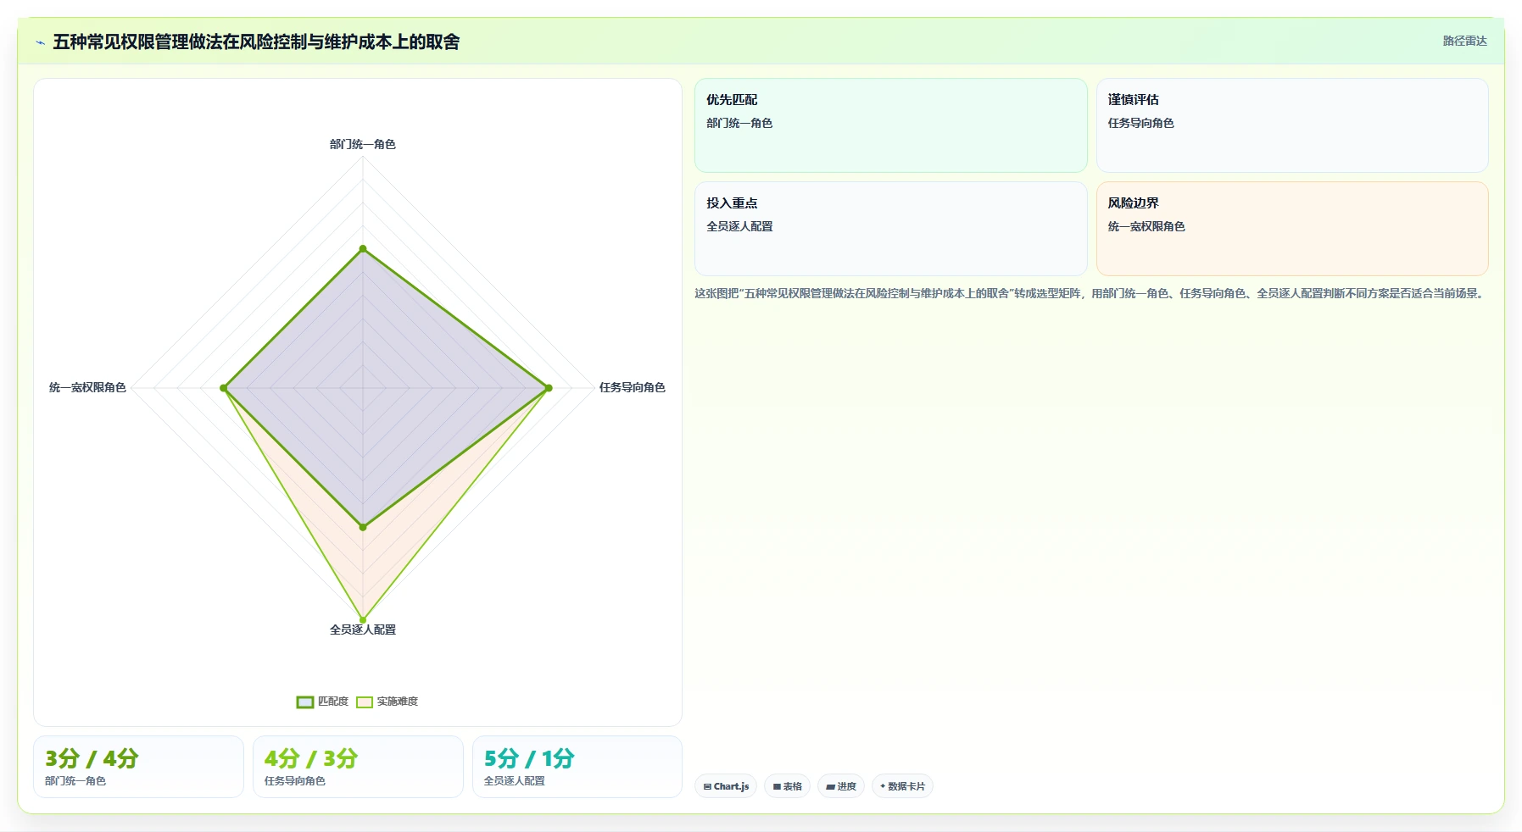Open the 投入重点 card
Image resolution: width=1522 pixels, height=832 pixels.
pos(890,229)
